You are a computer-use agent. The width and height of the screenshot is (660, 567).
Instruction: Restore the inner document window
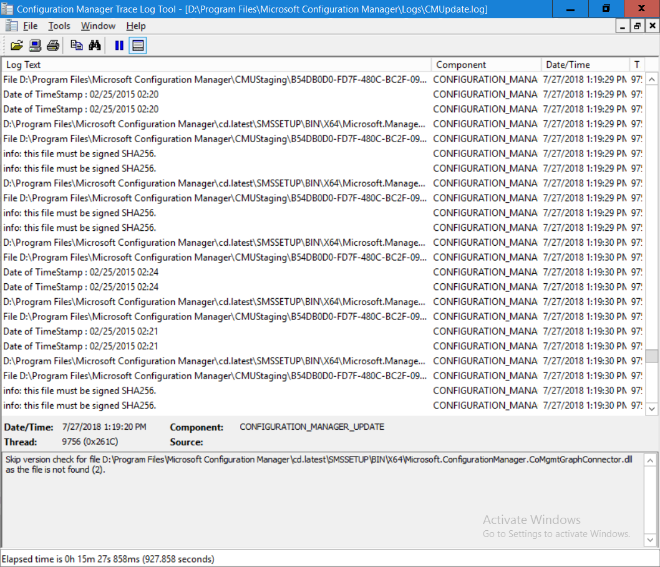[x=638, y=26]
